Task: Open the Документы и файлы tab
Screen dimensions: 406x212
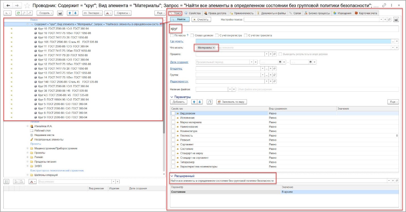Action: click(272, 13)
